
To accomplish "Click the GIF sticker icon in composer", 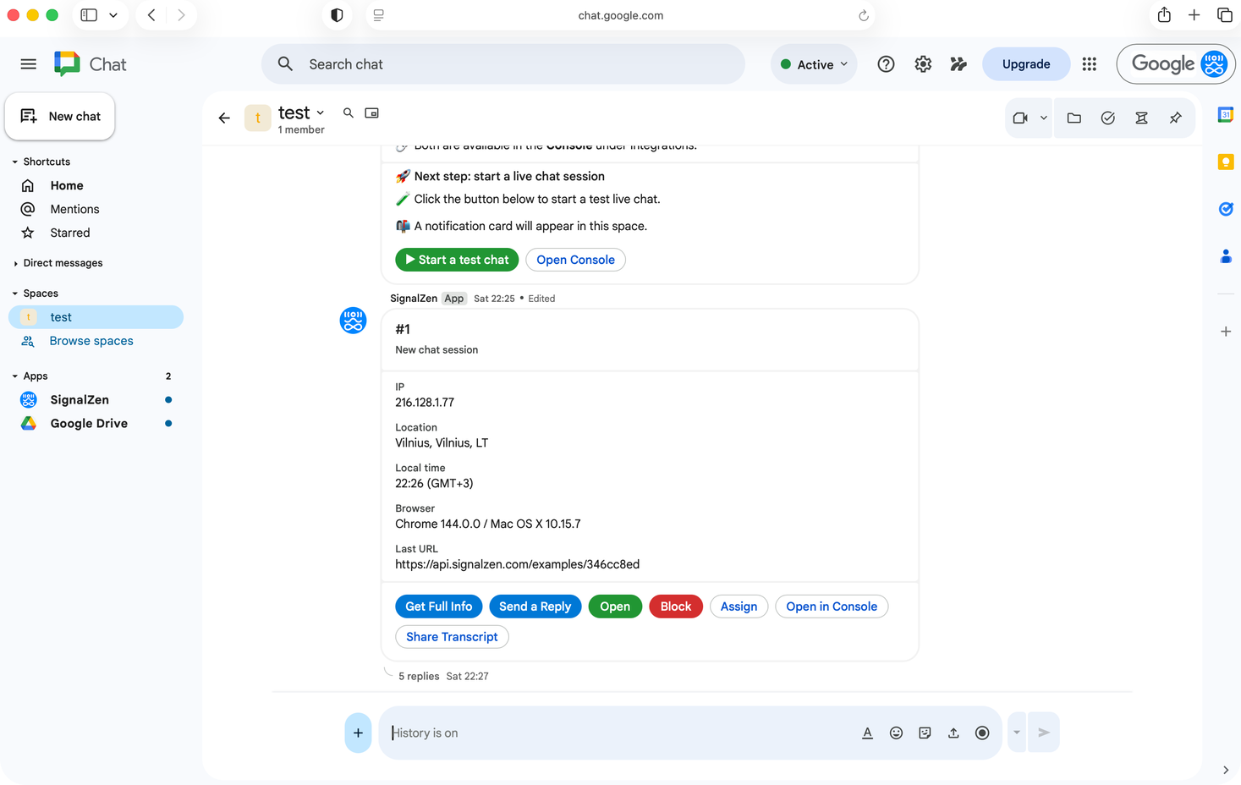I will click(925, 733).
